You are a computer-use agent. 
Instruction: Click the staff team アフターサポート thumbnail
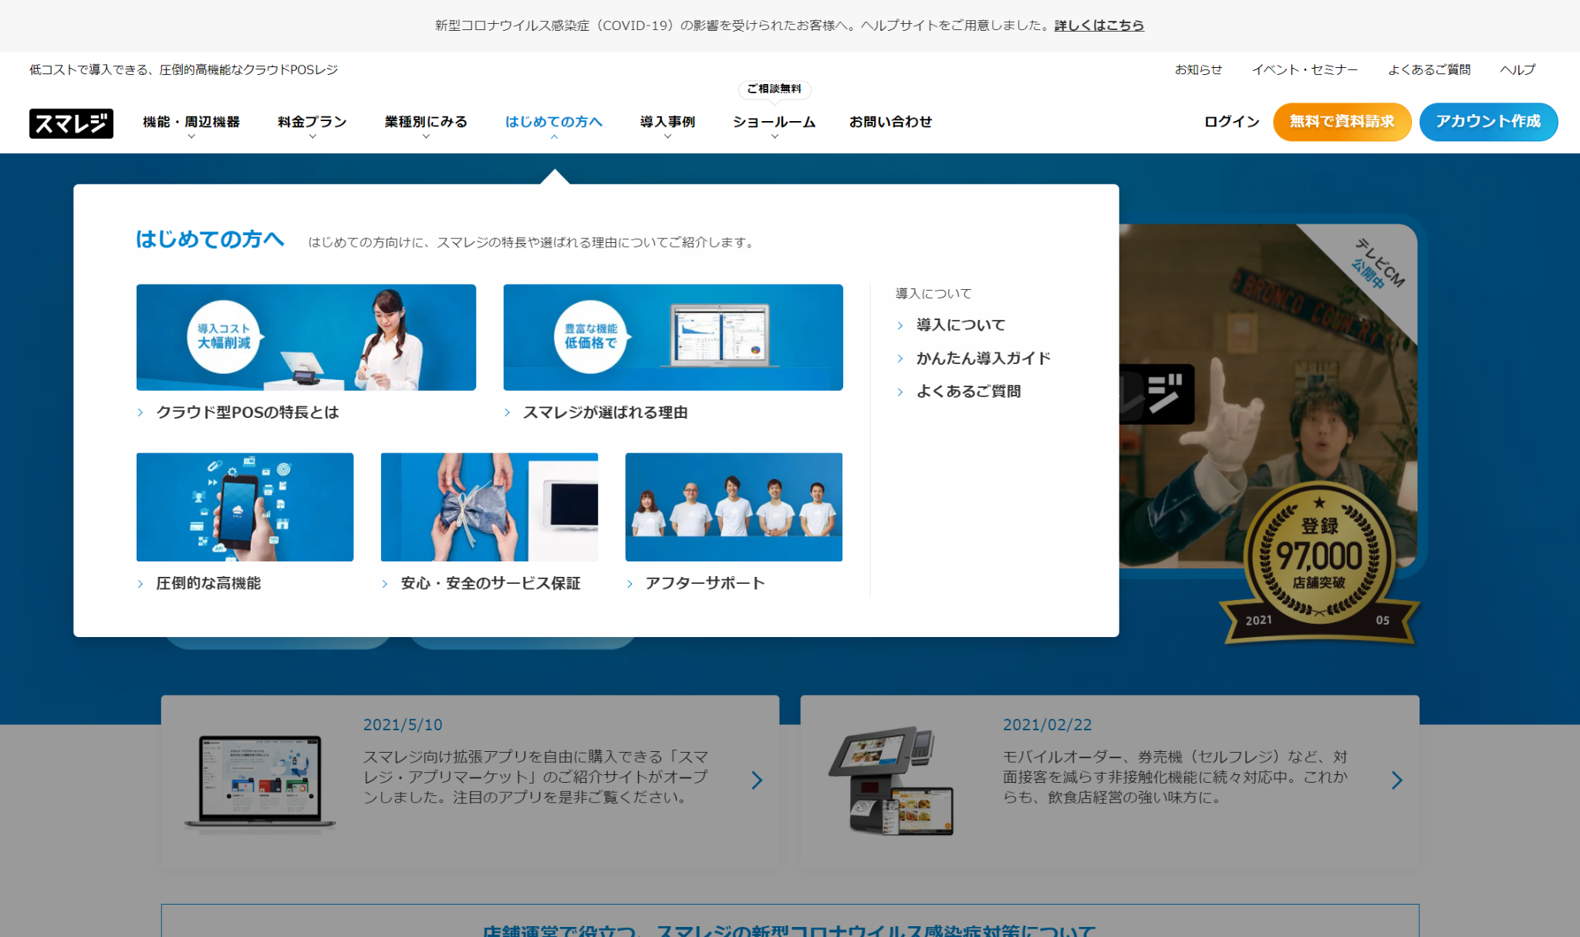coord(734,507)
